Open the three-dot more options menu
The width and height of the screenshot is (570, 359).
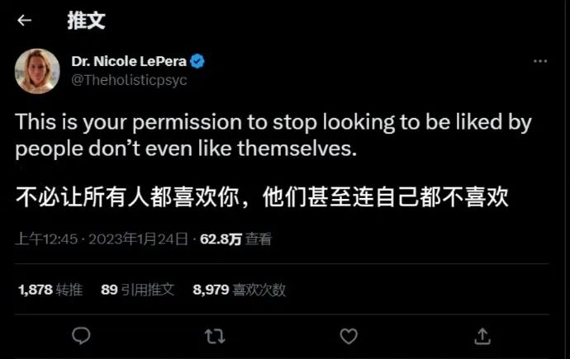click(x=540, y=61)
